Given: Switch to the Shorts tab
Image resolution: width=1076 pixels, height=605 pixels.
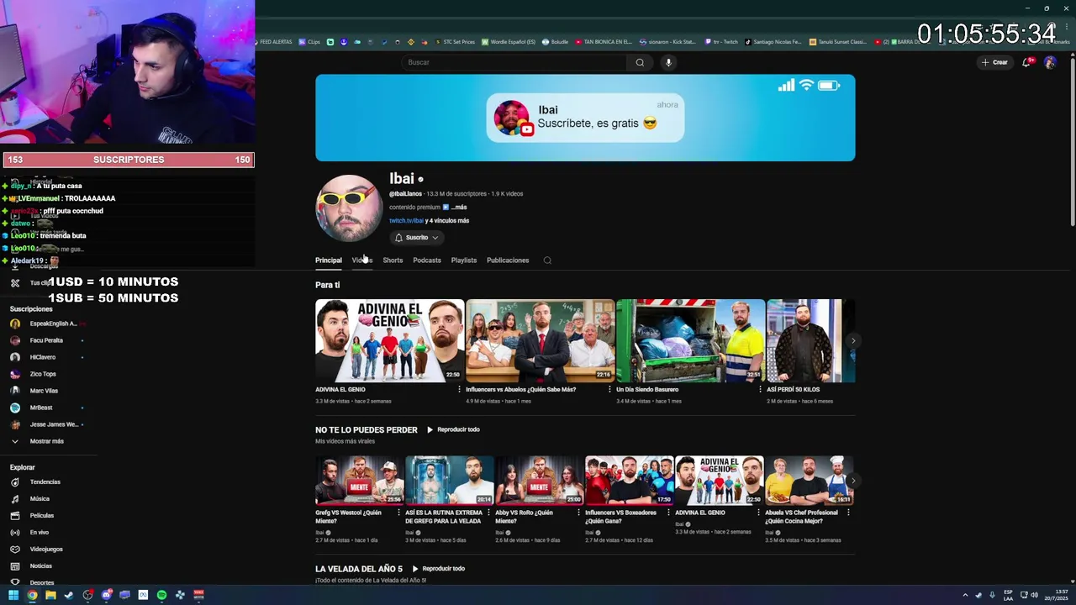Looking at the screenshot, I should coord(393,260).
